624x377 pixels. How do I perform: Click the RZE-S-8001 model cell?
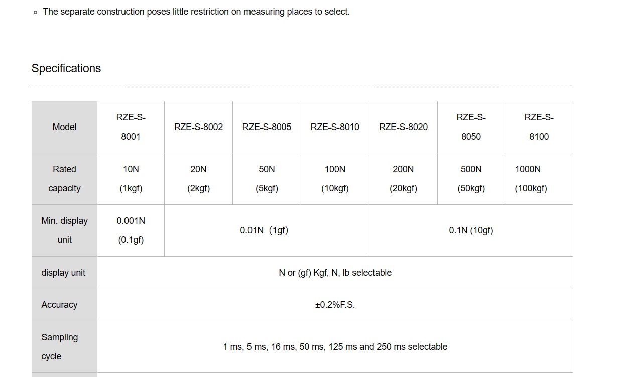point(131,127)
